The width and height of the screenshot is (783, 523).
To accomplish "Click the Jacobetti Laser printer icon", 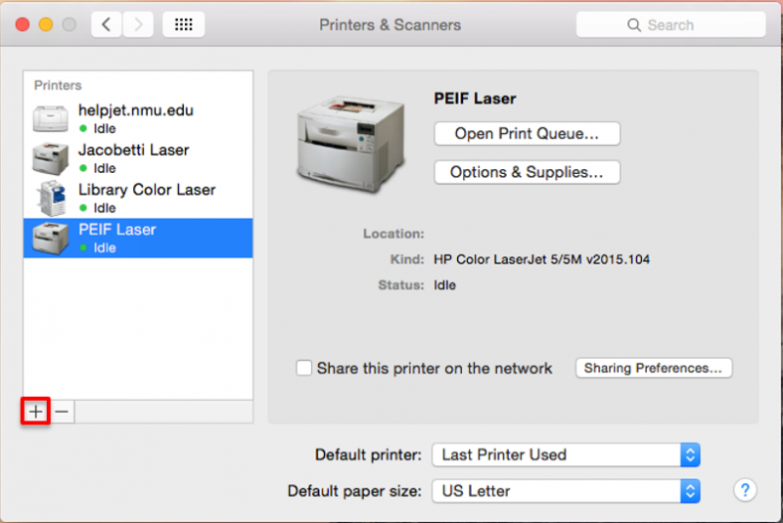I will coord(51,158).
